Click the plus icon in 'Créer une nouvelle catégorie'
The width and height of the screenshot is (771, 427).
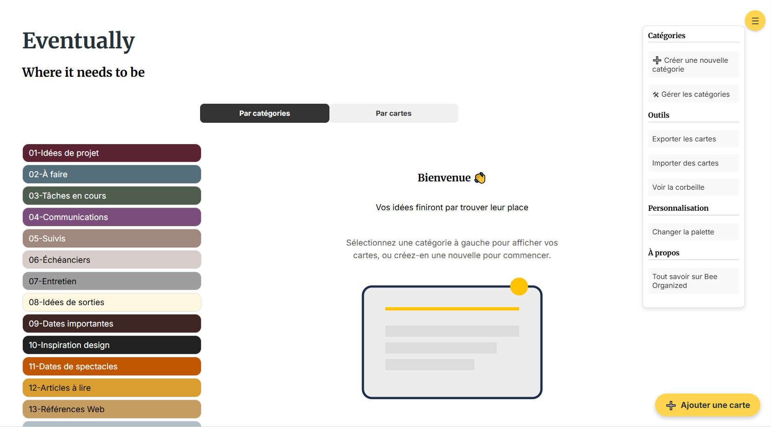click(657, 60)
